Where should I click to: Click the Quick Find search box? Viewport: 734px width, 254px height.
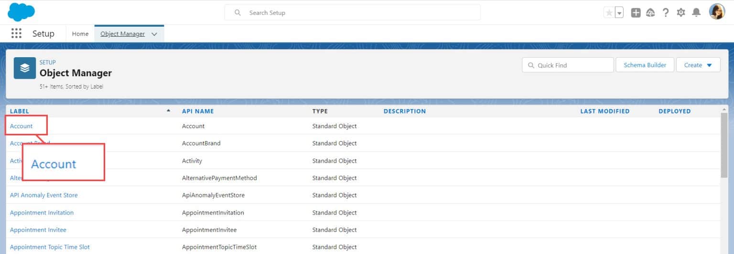click(x=568, y=65)
